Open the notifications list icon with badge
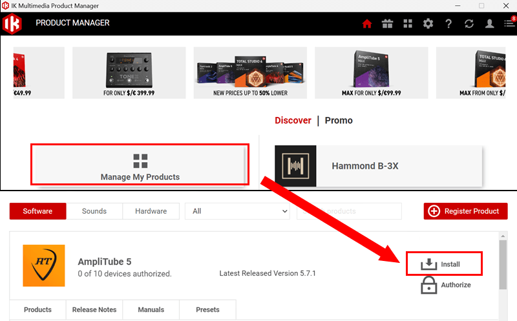 click(510, 23)
